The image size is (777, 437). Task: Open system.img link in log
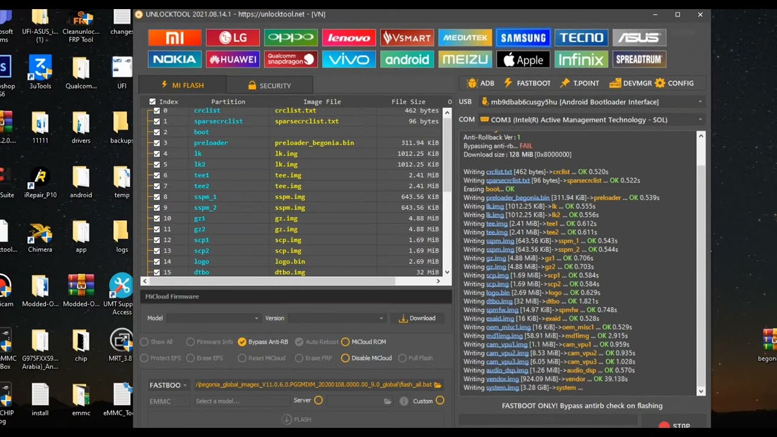click(503, 388)
